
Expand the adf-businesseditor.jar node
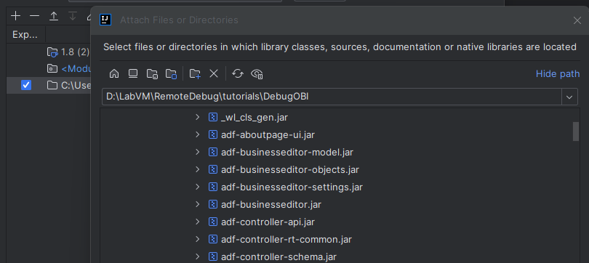click(x=197, y=204)
